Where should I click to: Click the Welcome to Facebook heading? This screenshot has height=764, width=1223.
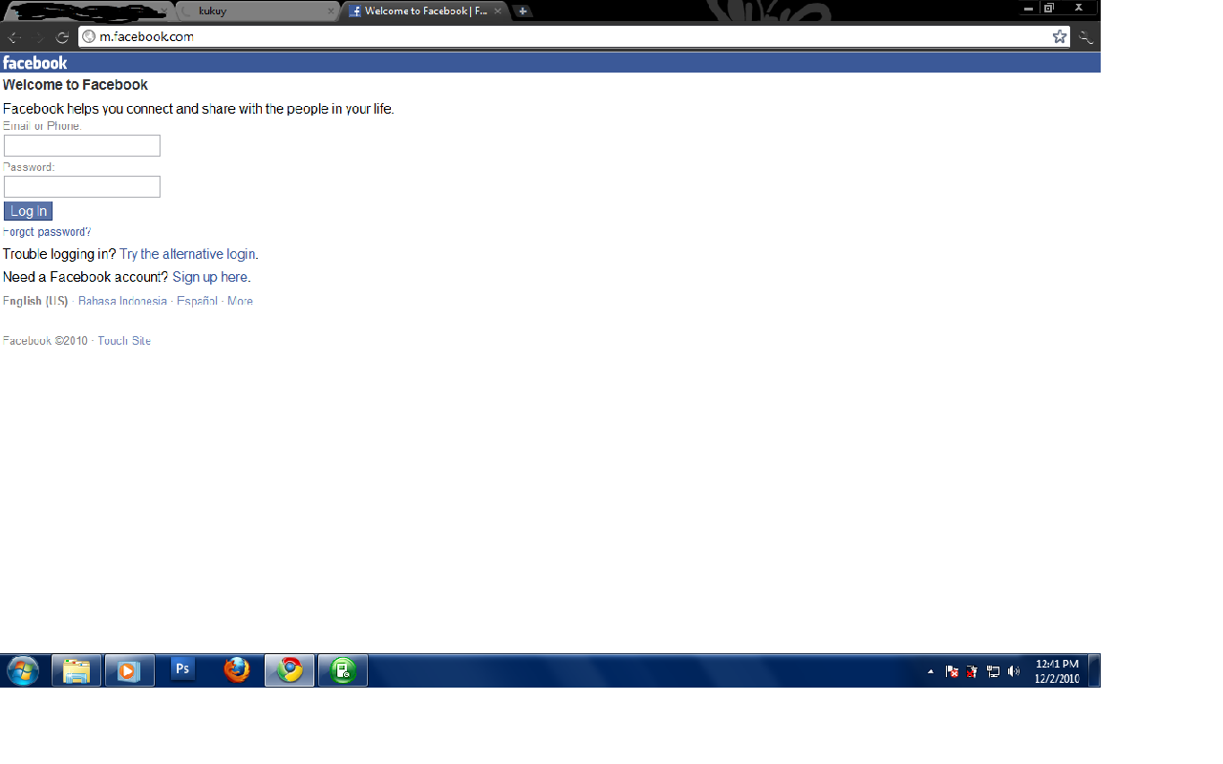point(75,85)
